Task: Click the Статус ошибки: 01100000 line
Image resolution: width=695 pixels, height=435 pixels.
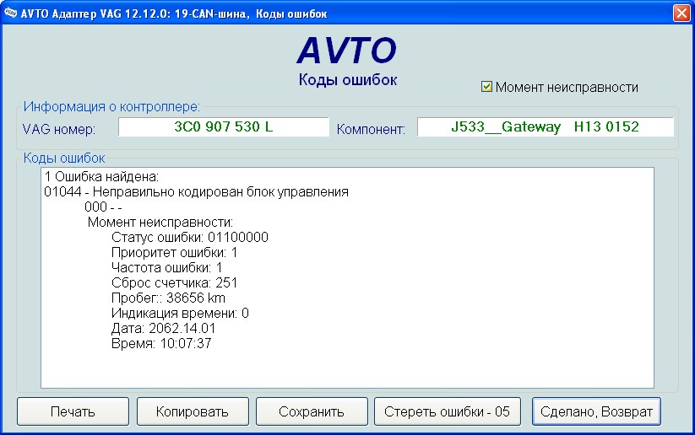Action: 189,238
